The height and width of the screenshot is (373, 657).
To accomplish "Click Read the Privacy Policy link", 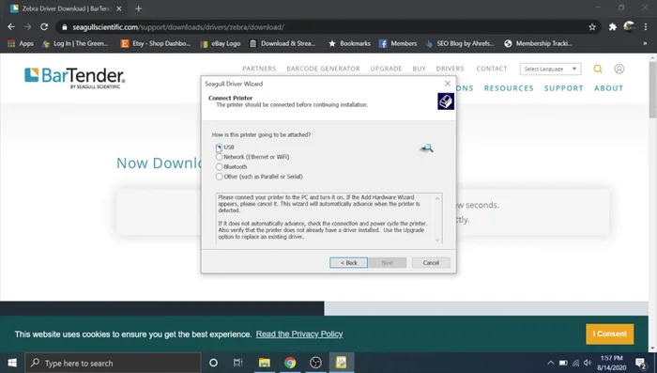I will 299,334.
